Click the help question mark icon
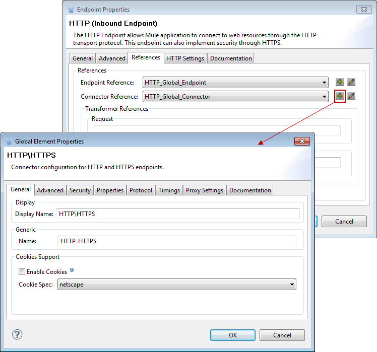Screen dimensions: 377x352 click(17, 334)
